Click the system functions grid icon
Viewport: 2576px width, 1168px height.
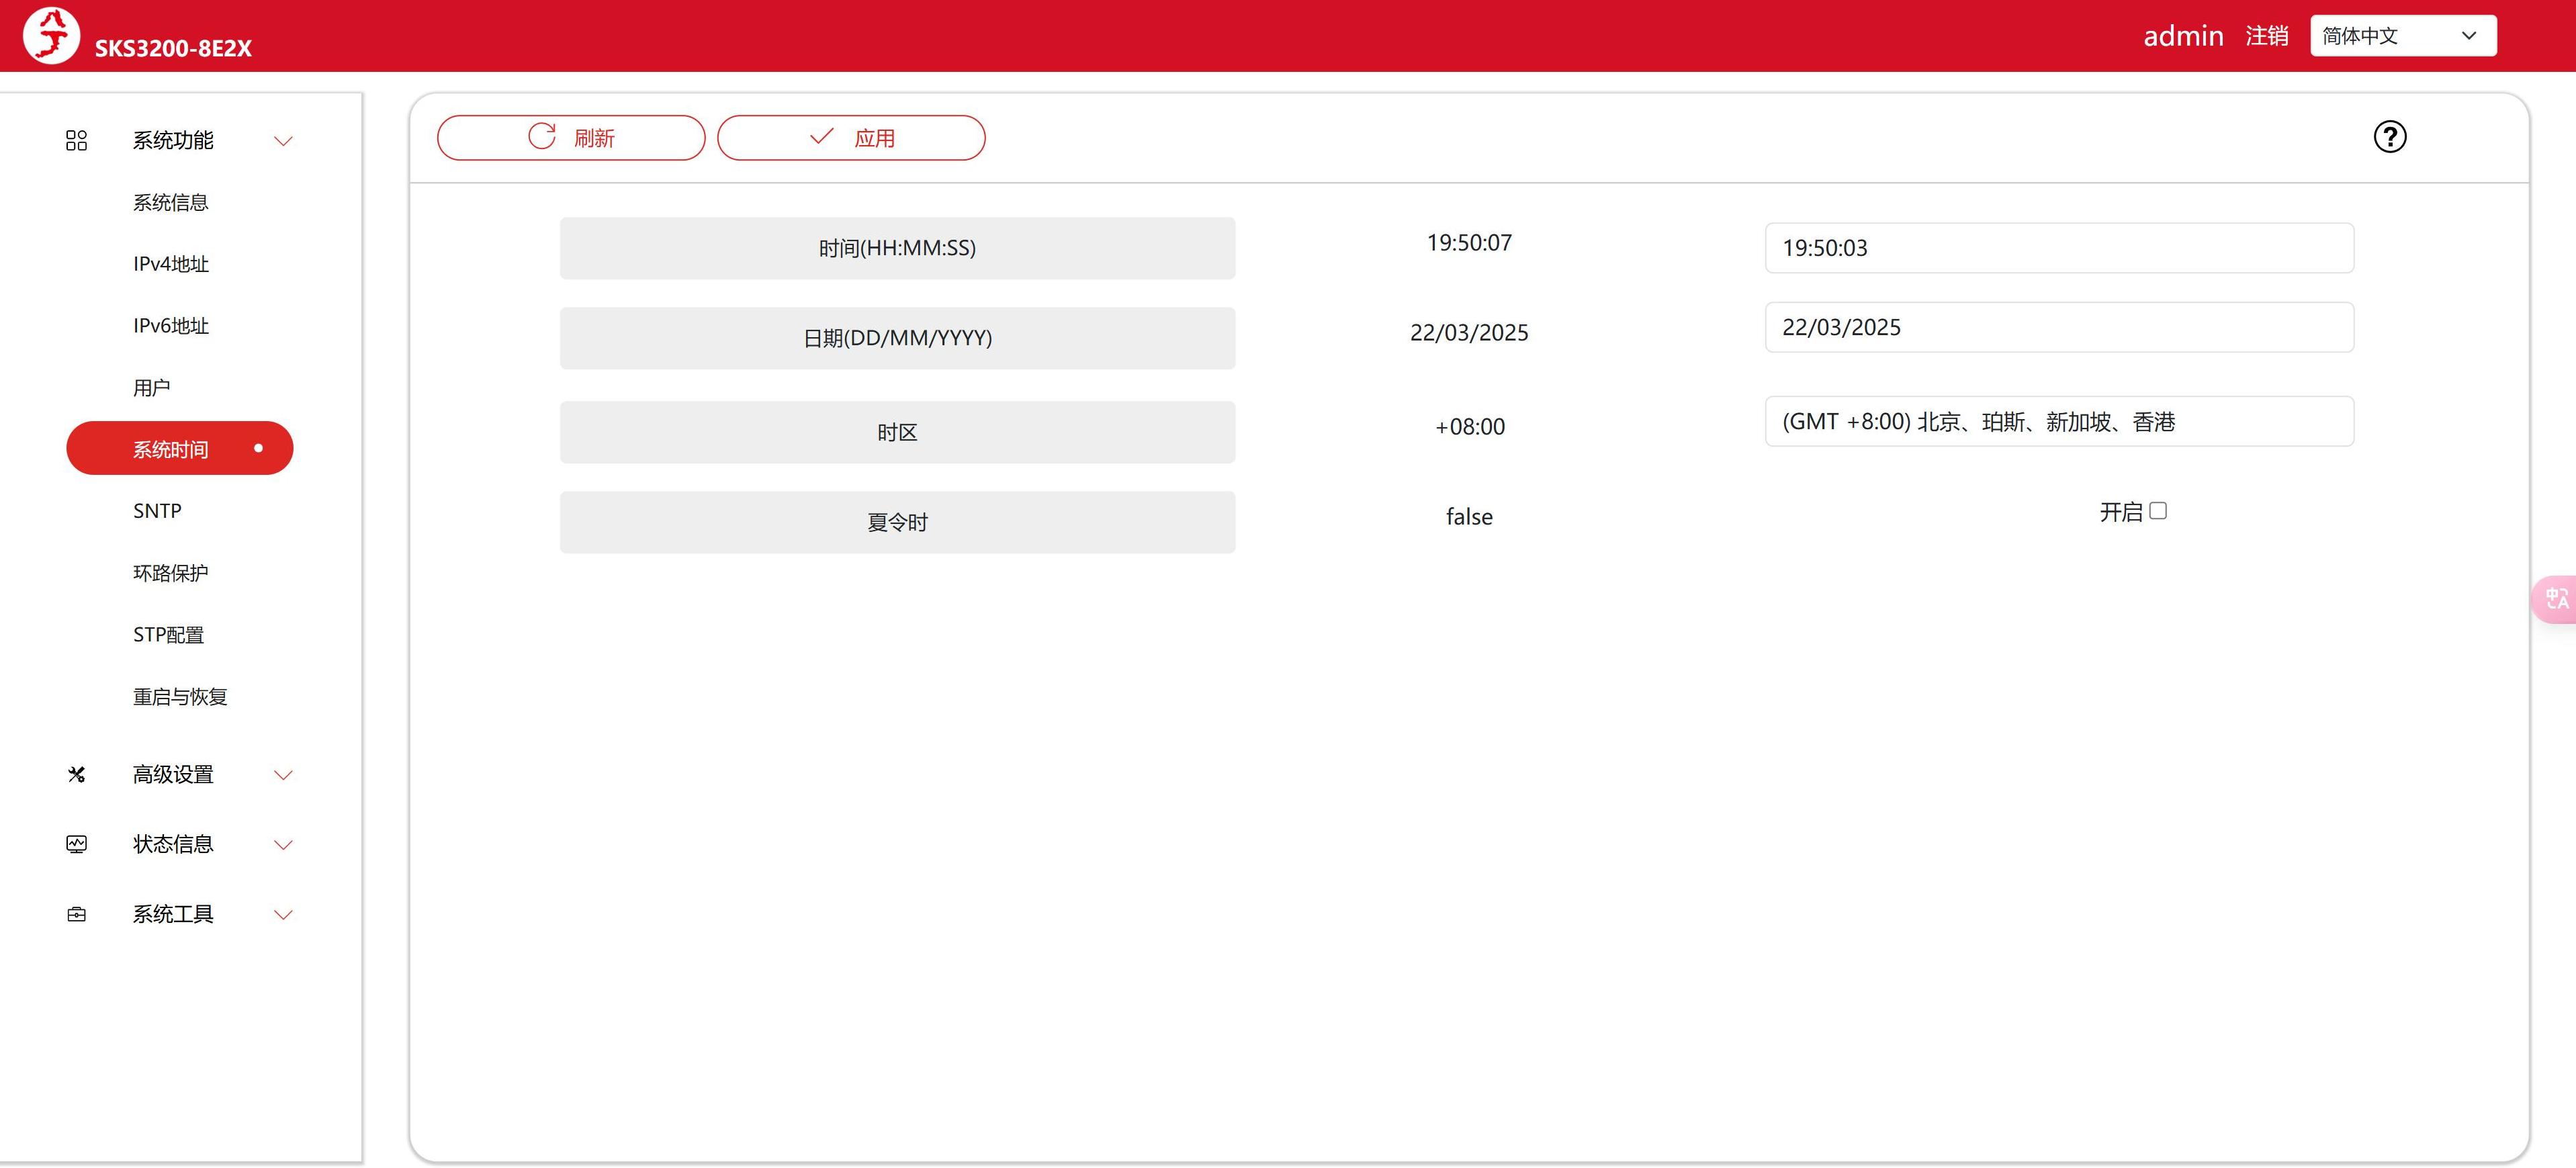(x=76, y=141)
